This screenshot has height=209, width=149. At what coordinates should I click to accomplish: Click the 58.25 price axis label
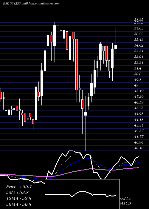(139, 20)
